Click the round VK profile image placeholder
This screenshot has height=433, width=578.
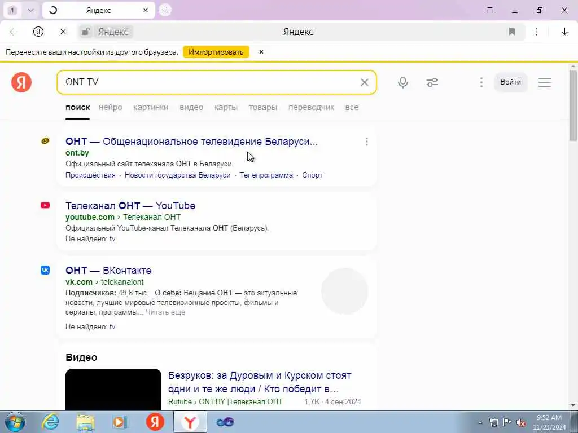point(345,291)
